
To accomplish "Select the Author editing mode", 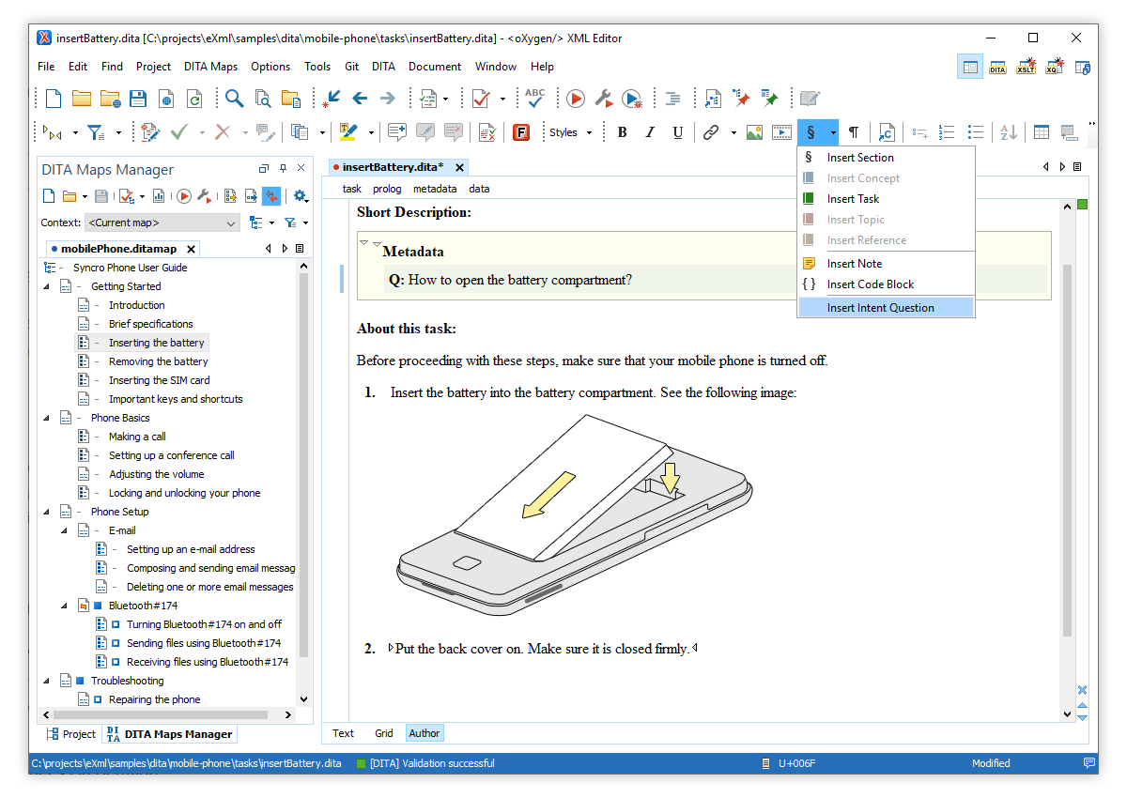I will click(x=425, y=733).
